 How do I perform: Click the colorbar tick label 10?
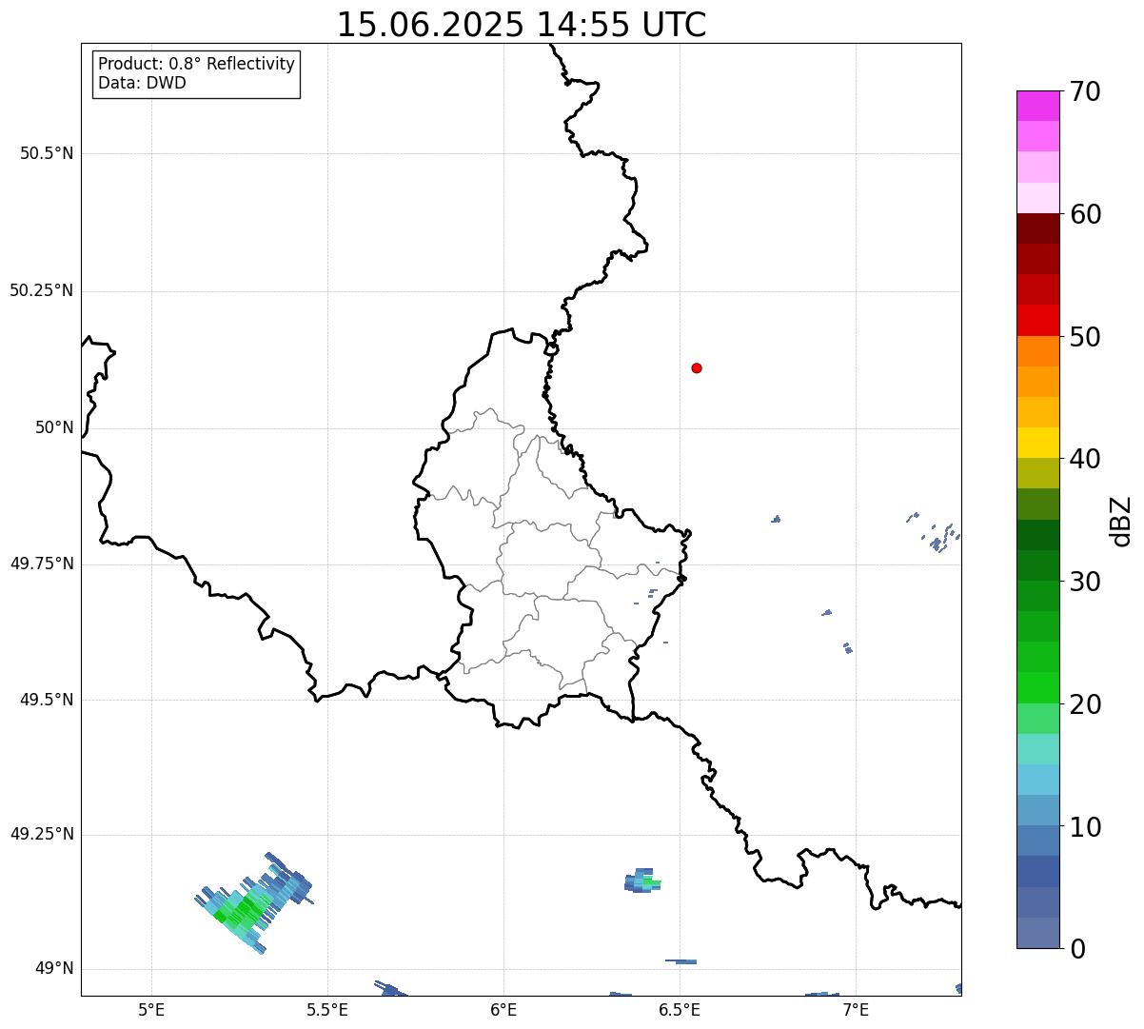[1085, 827]
